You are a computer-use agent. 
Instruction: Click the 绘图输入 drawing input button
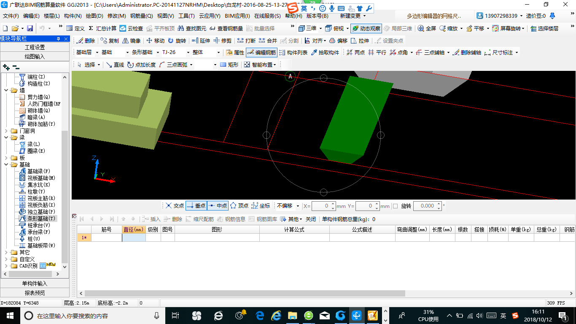coord(35,56)
